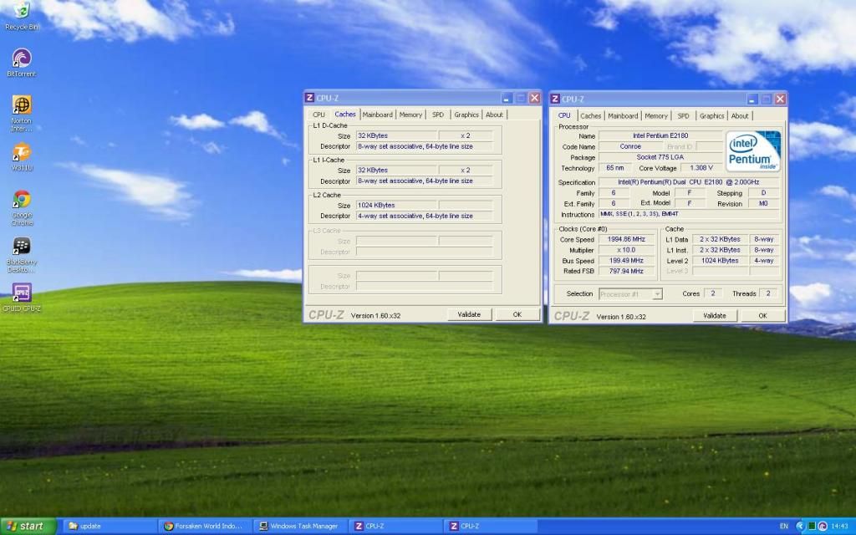This screenshot has width=856, height=535.
Task: Click the clock showing 14:43
Action: (x=839, y=527)
